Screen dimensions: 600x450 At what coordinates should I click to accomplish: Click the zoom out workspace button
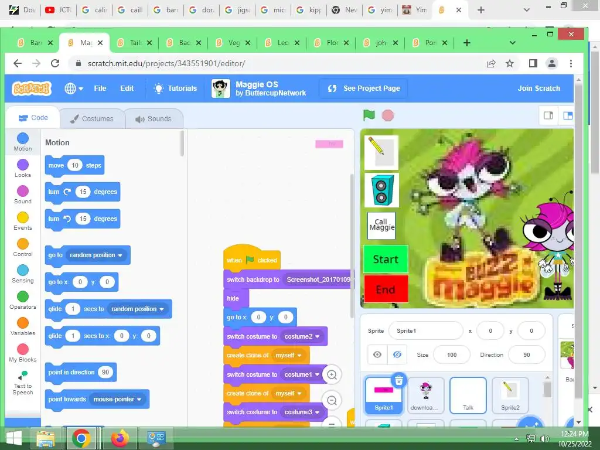332,400
